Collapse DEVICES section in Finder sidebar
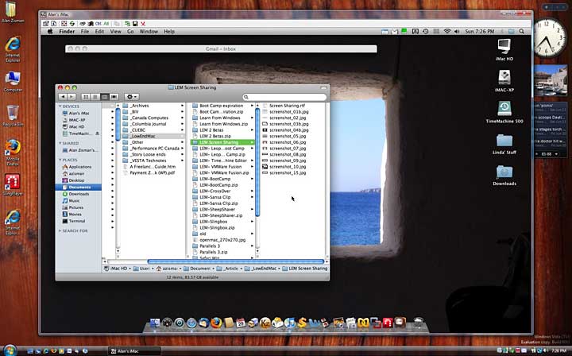Image resolution: width=572 pixels, height=356 pixels. click(60, 106)
